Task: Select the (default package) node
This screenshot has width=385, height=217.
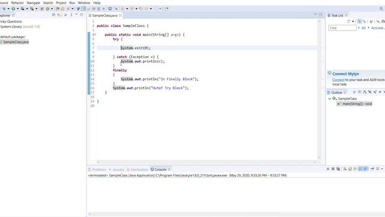Action: [13, 37]
